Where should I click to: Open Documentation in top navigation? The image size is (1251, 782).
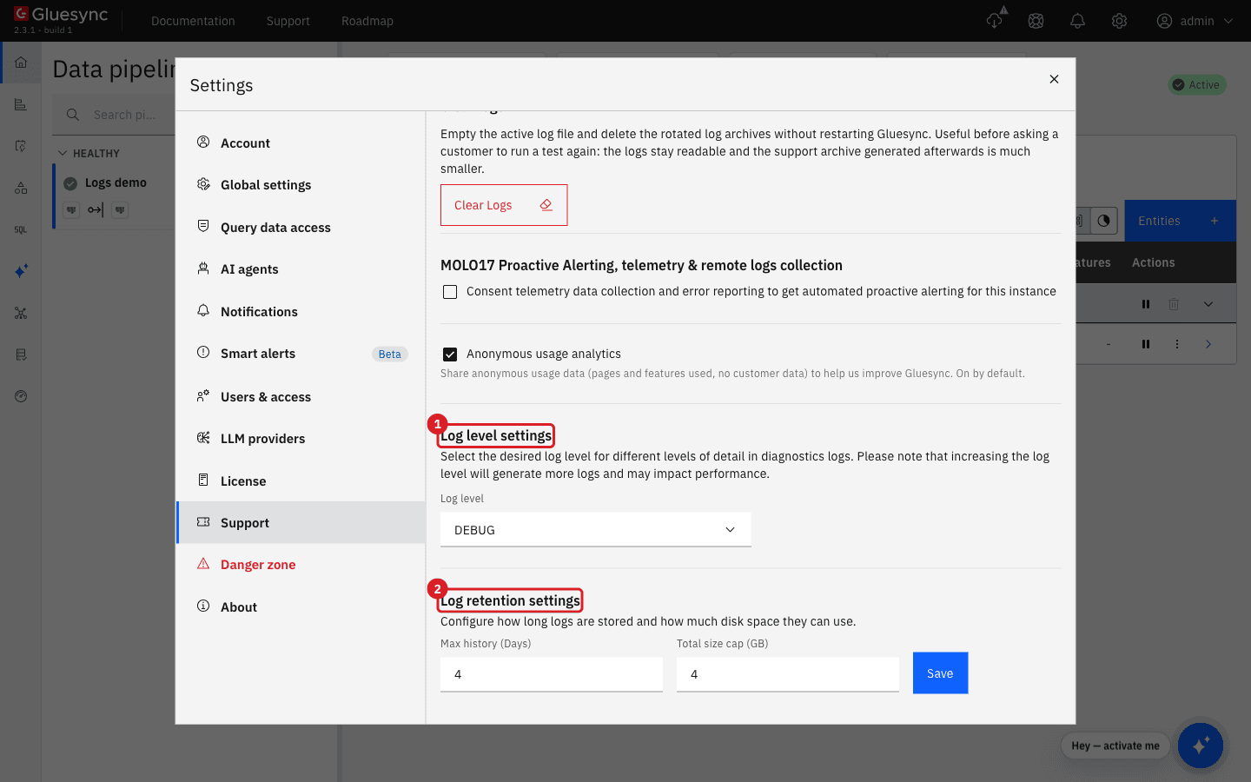pos(193,21)
